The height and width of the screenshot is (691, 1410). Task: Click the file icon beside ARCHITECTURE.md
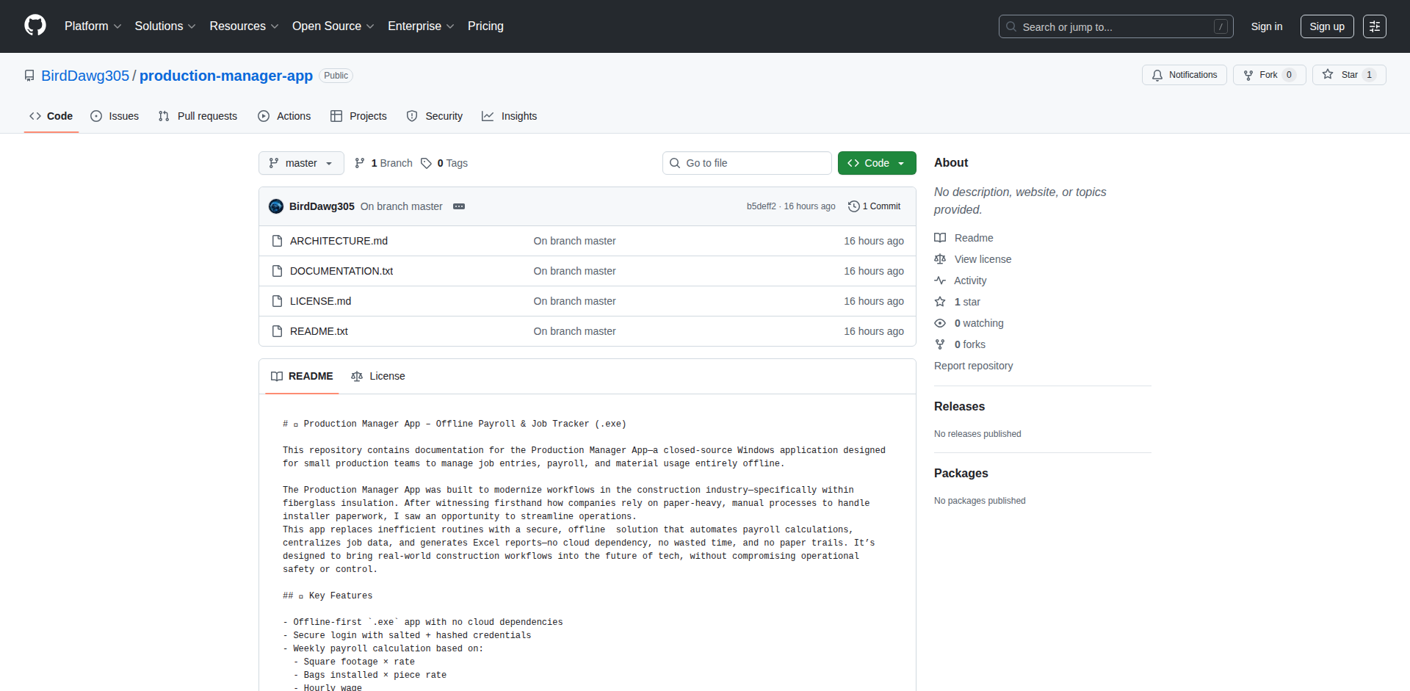click(277, 241)
